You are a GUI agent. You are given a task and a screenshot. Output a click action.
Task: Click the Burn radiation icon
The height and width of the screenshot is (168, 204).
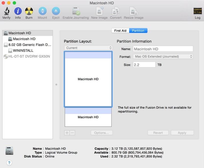click(x=29, y=11)
